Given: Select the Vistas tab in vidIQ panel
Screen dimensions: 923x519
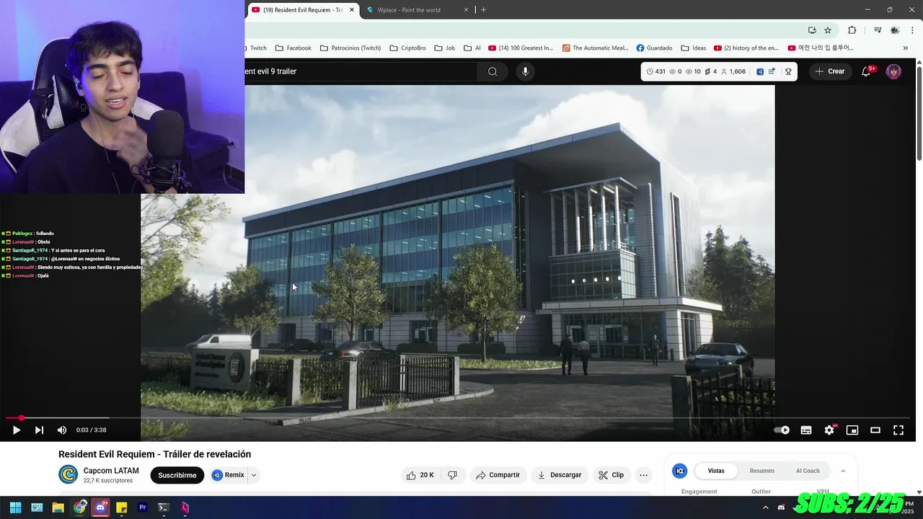Looking at the screenshot, I should pyautogui.click(x=716, y=471).
